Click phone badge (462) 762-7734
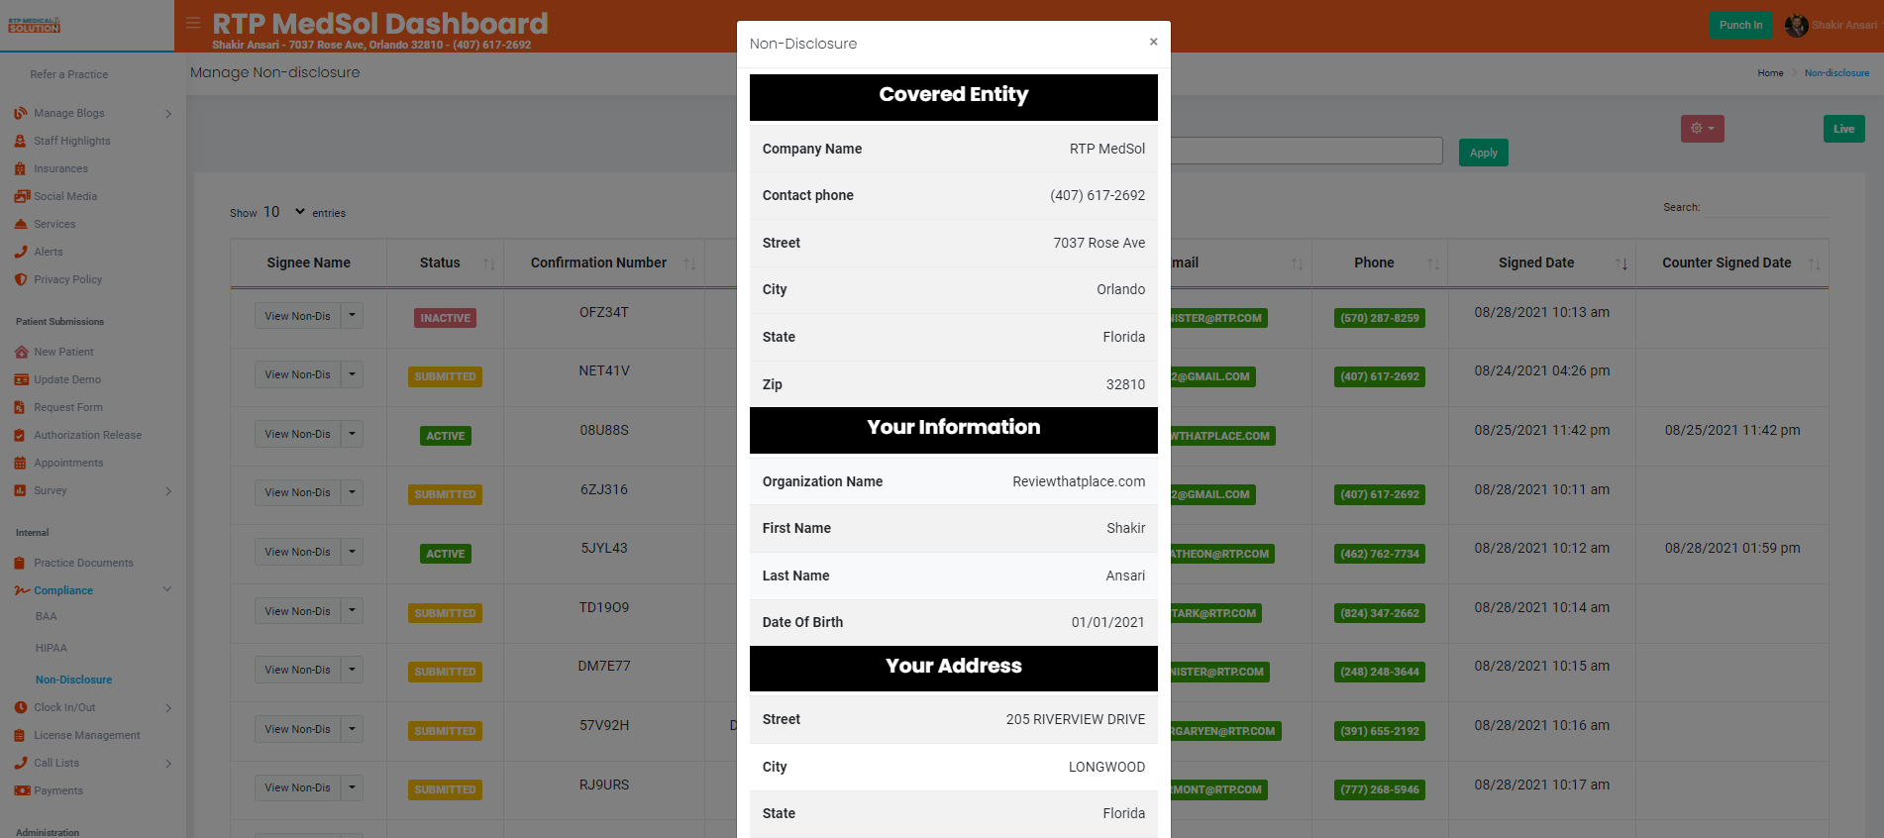 (1379, 554)
